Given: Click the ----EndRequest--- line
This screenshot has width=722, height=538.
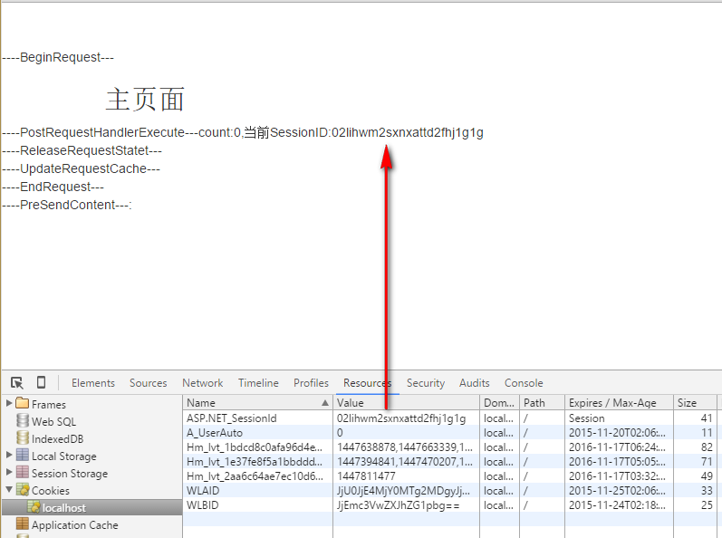Looking at the screenshot, I should 53,187.
